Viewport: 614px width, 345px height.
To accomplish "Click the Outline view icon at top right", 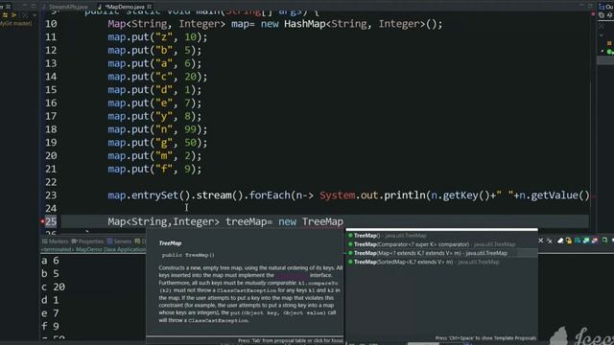I will (602, 7).
